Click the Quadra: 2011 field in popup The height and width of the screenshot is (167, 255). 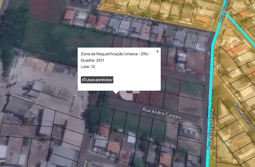tap(92, 60)
